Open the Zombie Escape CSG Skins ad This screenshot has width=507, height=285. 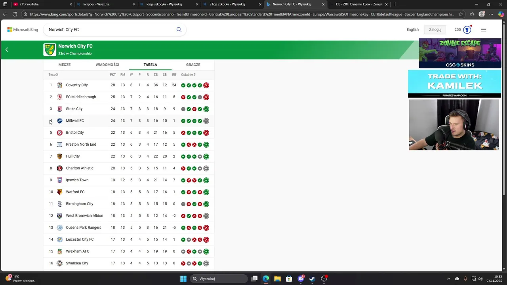460,53
